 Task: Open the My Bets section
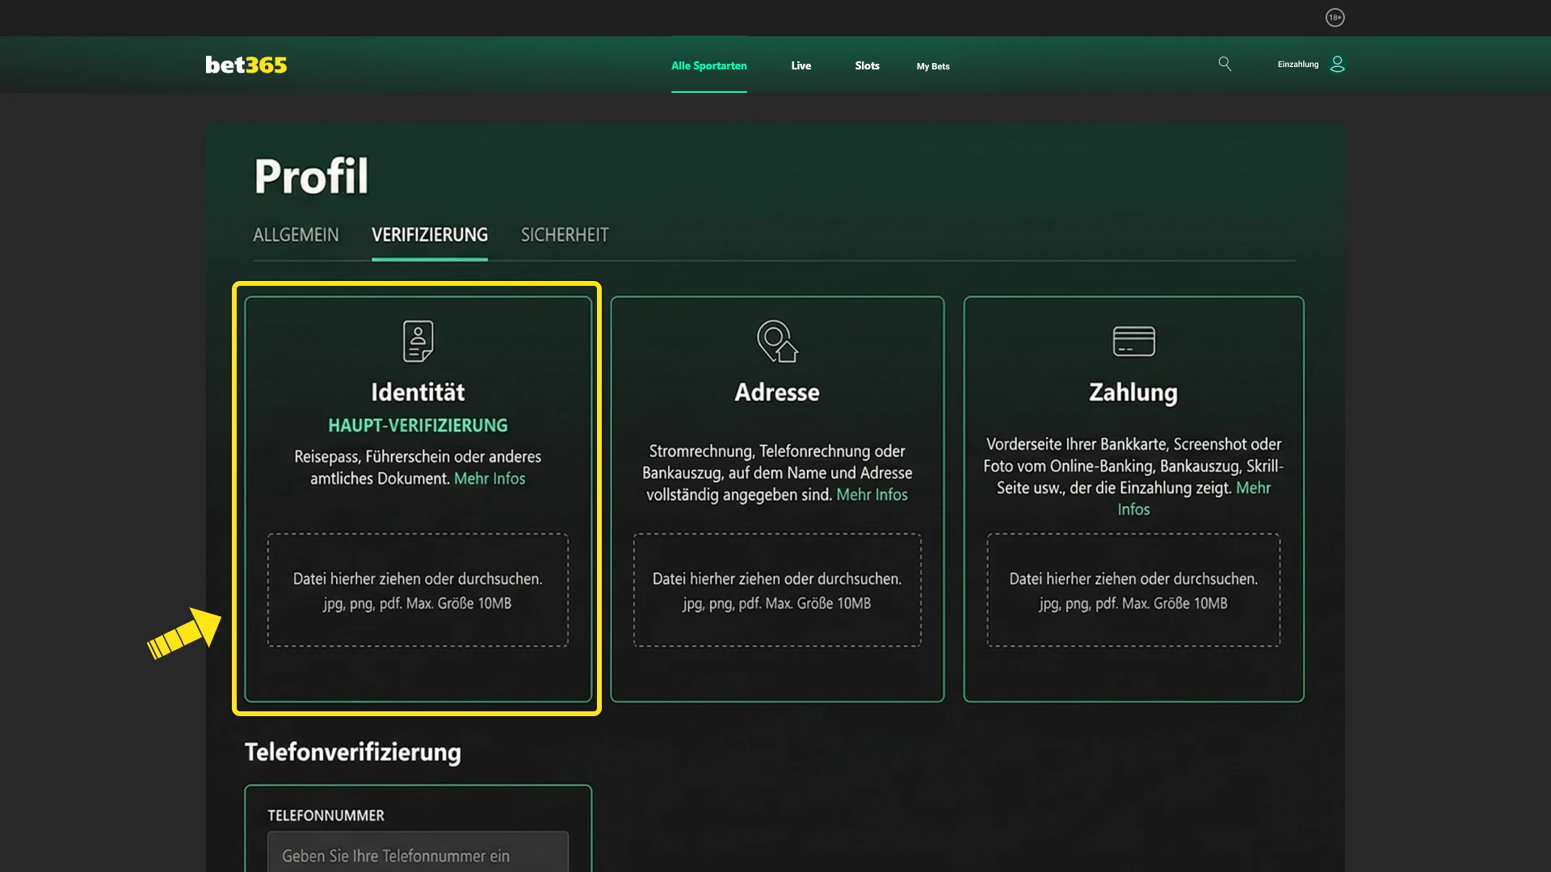[x=933, y=66]
